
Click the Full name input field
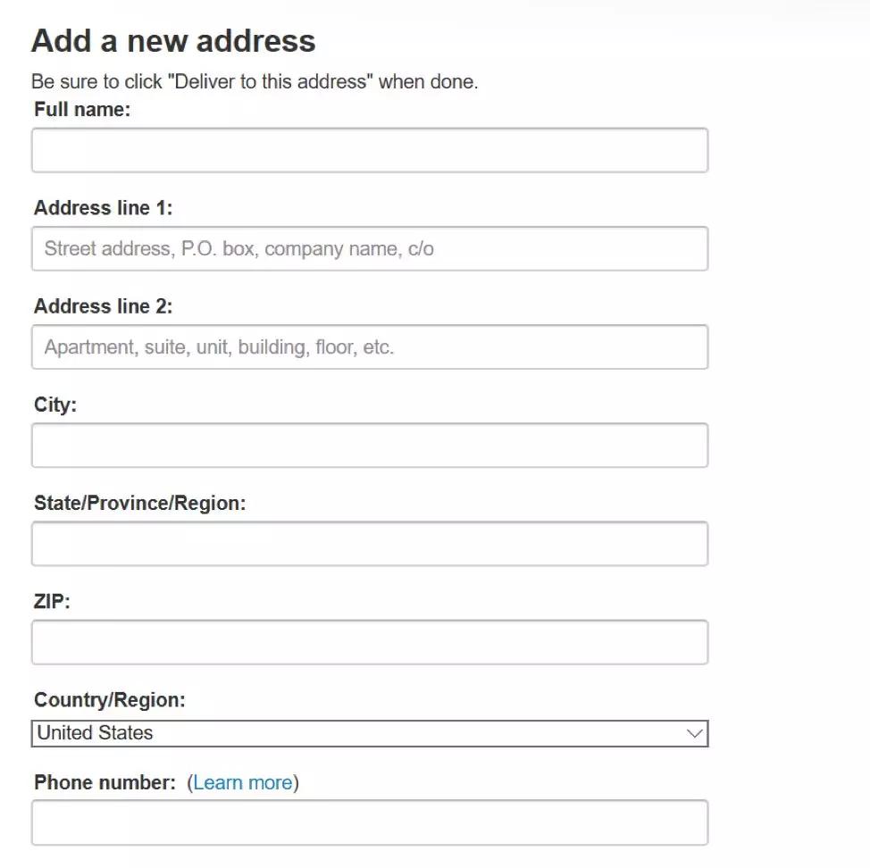[369, 150]
